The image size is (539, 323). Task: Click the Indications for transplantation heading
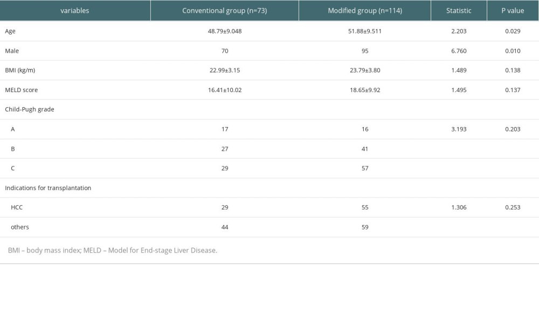coord(48,188)
